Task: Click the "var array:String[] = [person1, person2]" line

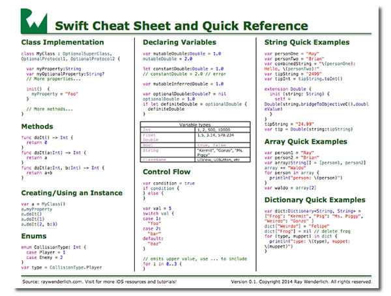Action: pyautogui.click(x=315, y=163)
